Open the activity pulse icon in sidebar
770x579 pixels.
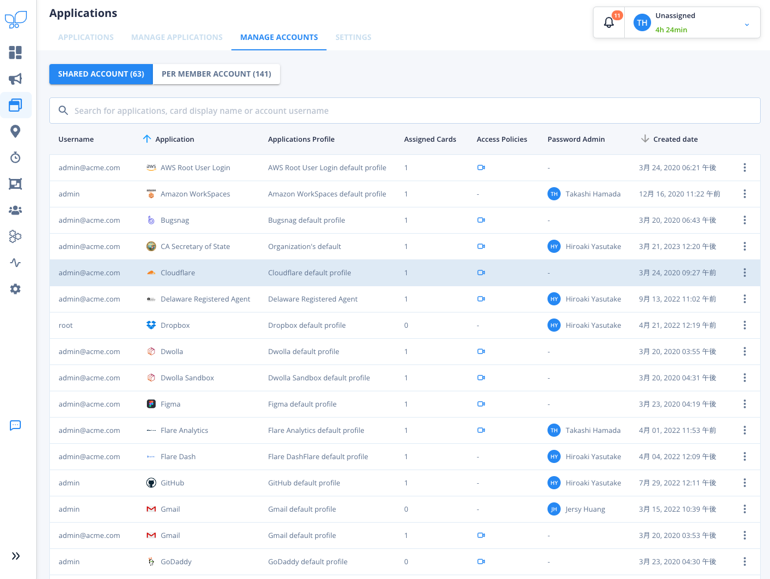click(x=15, y=263)
